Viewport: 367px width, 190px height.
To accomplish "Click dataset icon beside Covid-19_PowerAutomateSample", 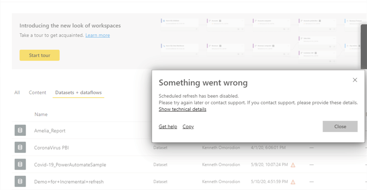I will pyautogui.click(x=20, y=165).
